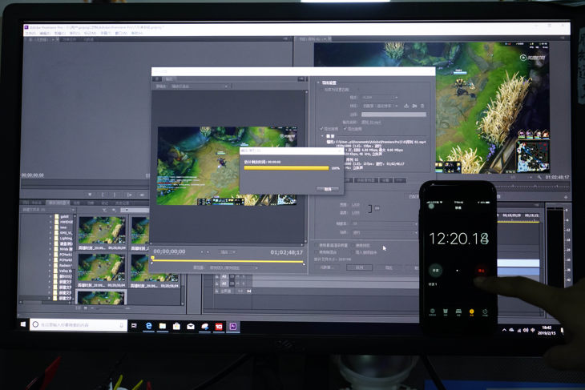
Task: Toggle the Use Previews checkbox
Action: coord(353,245)
